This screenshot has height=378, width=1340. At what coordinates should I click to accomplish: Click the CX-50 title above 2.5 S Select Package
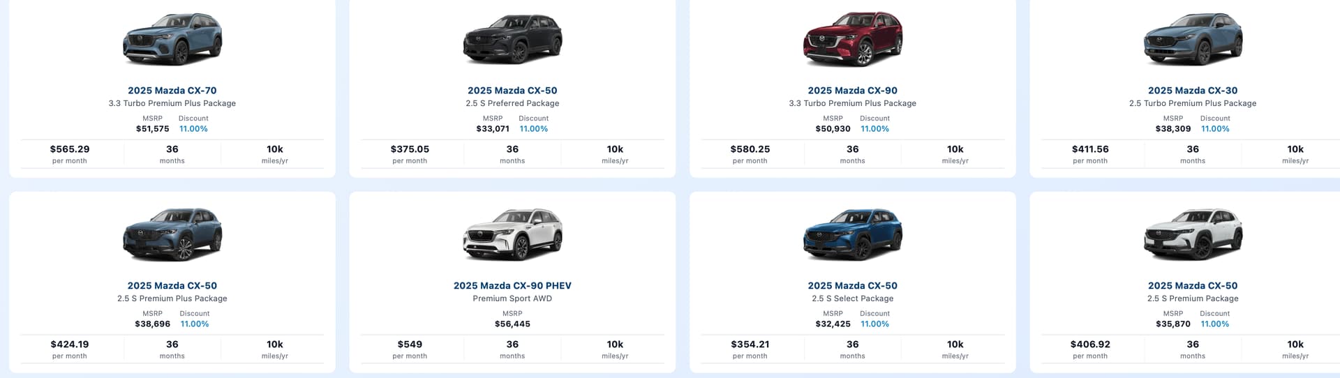[852, 286]
